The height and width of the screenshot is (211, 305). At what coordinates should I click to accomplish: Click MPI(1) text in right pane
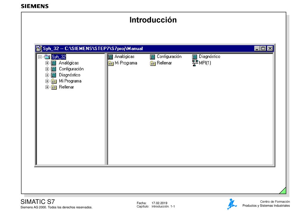205,63
